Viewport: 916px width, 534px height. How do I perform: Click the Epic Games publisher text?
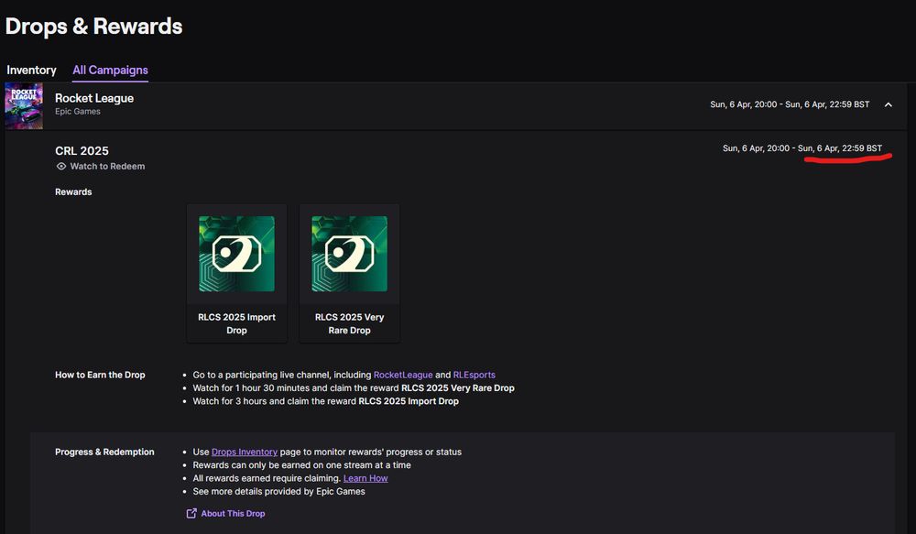coord(78,112)
